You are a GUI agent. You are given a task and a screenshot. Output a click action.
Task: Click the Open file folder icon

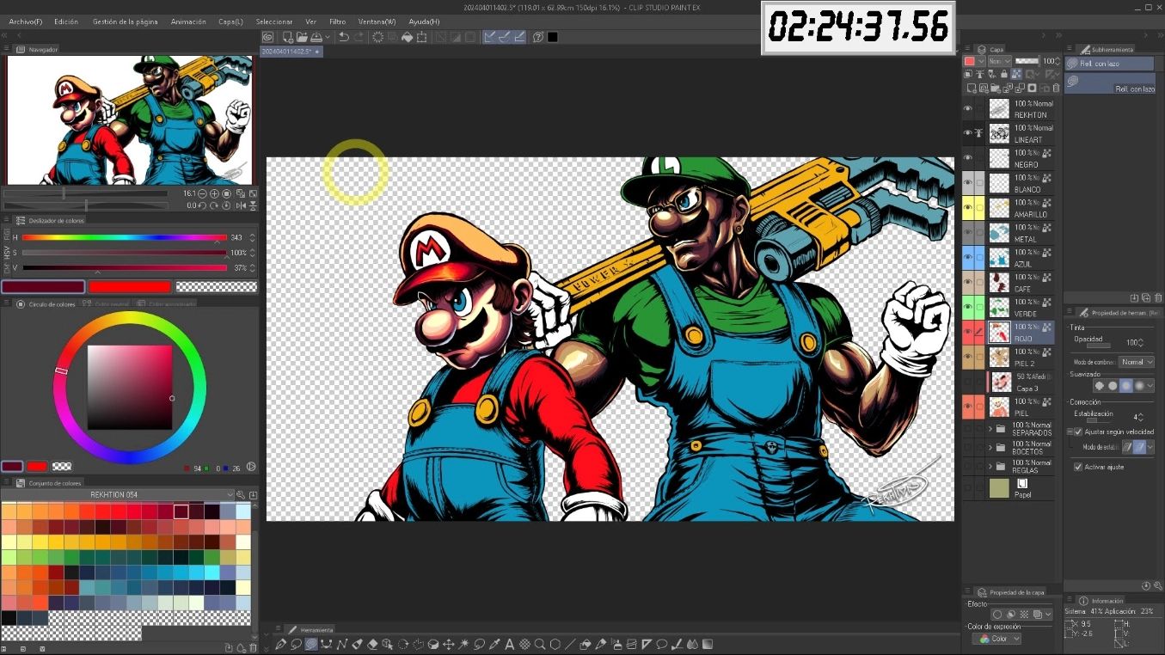point(302,37)
